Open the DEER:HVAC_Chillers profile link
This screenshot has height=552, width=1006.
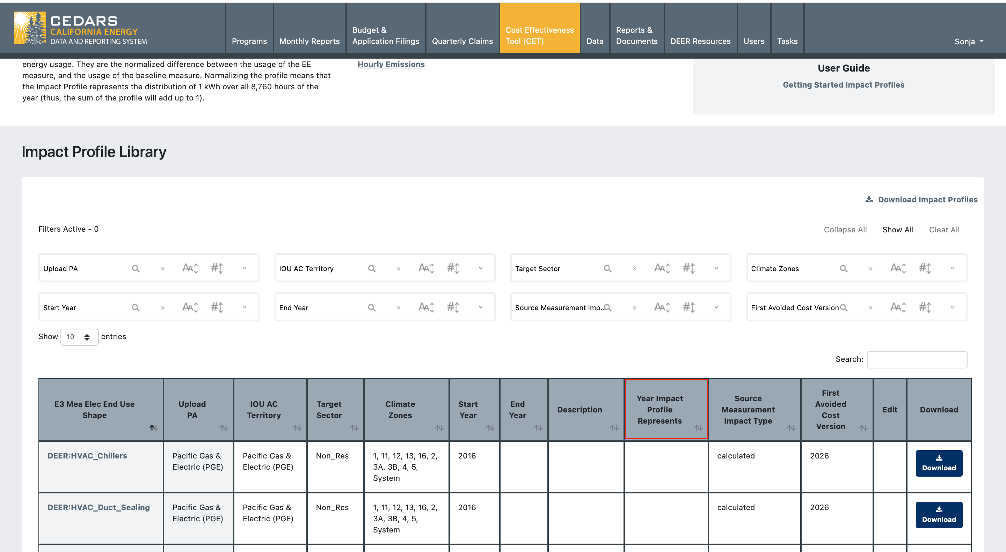pos(87,456)
